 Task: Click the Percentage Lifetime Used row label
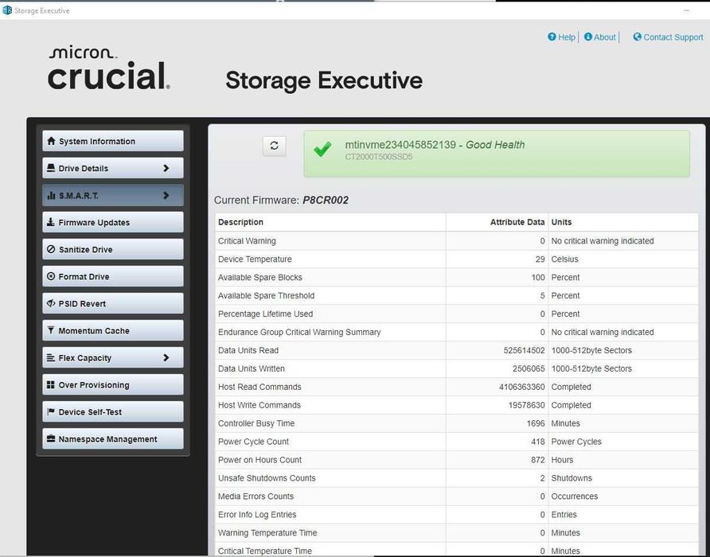(x=265, y=314)
